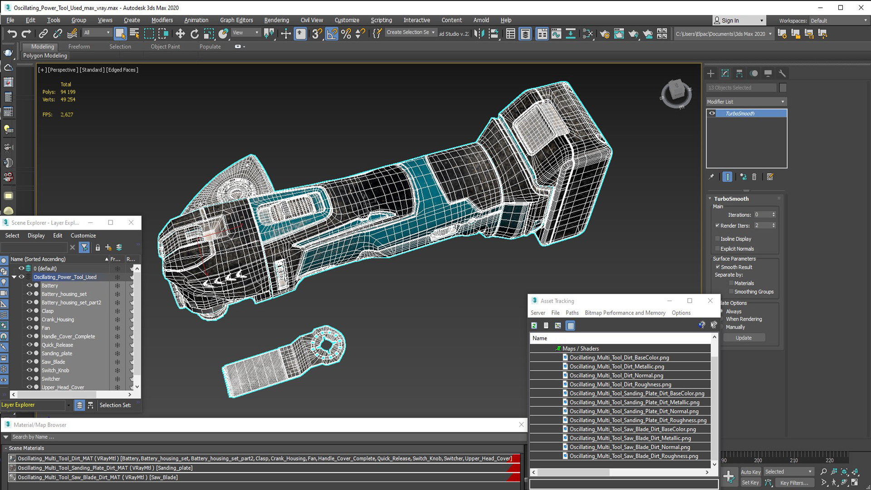Open the Motion command panel tab
871x490 pixels.
tap(754, 73)
